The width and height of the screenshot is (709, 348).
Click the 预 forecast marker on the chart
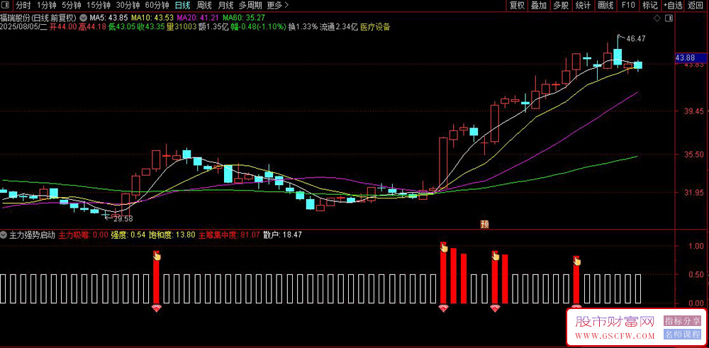pyautogui.click(x=485, y=224)
